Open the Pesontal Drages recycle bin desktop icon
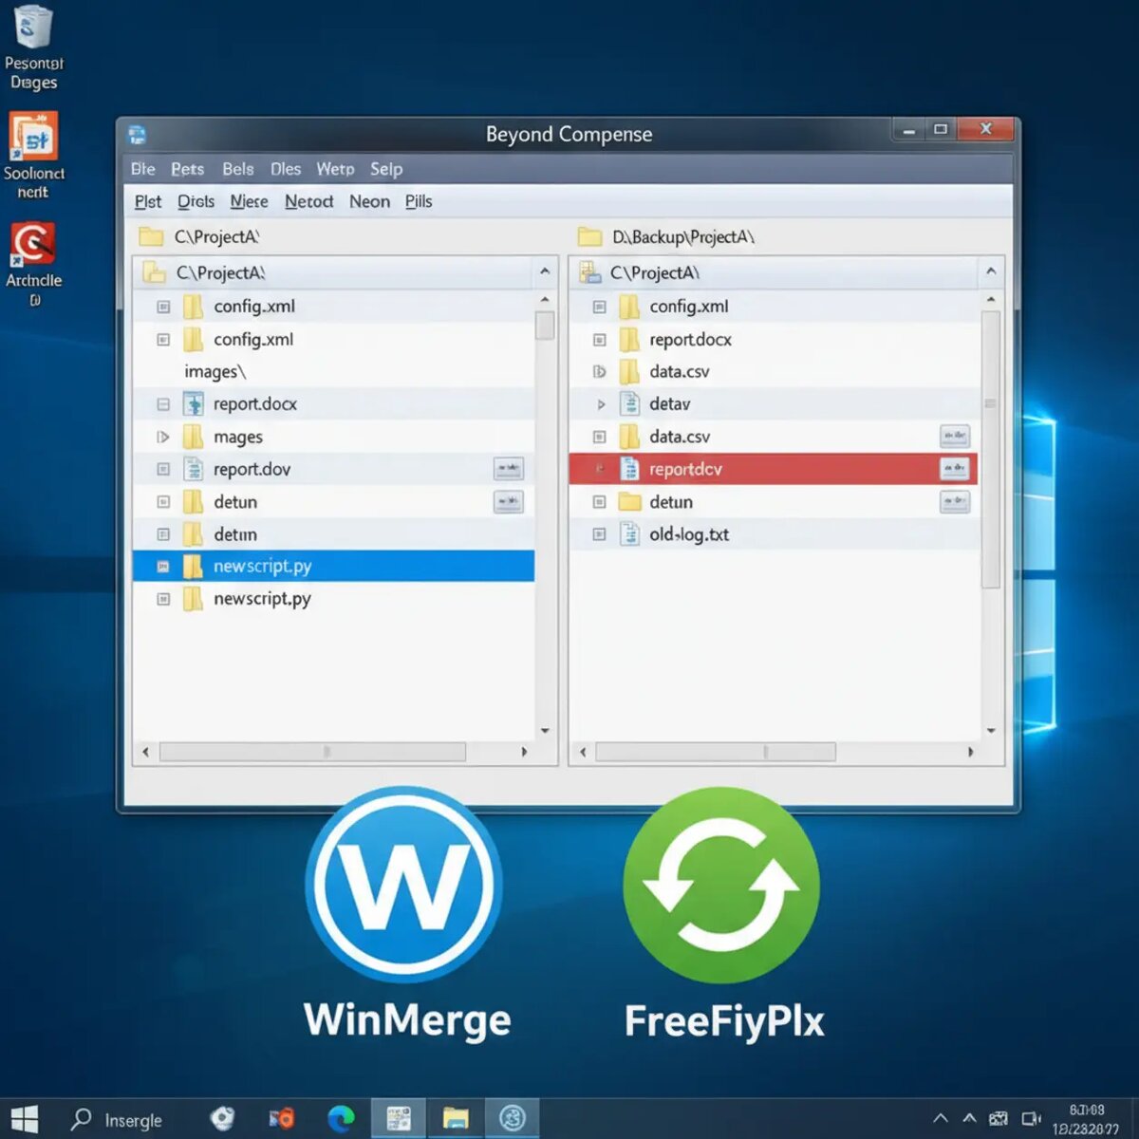 tap(34, 47)
